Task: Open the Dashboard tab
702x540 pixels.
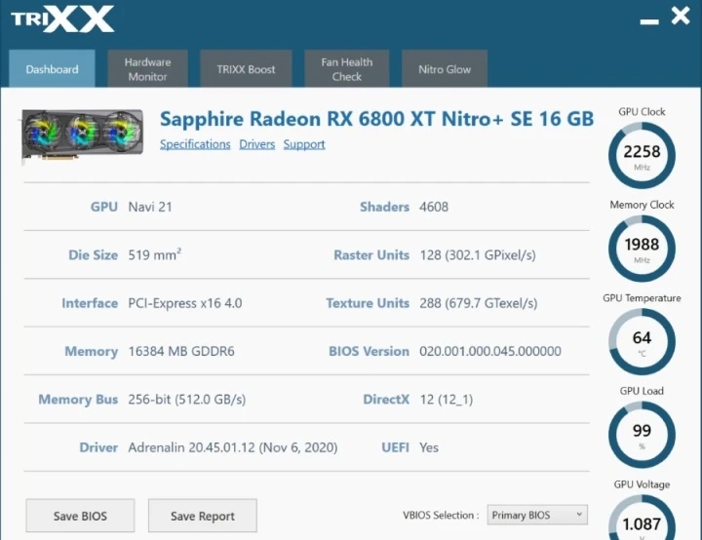Action: [x=52, y=68]
